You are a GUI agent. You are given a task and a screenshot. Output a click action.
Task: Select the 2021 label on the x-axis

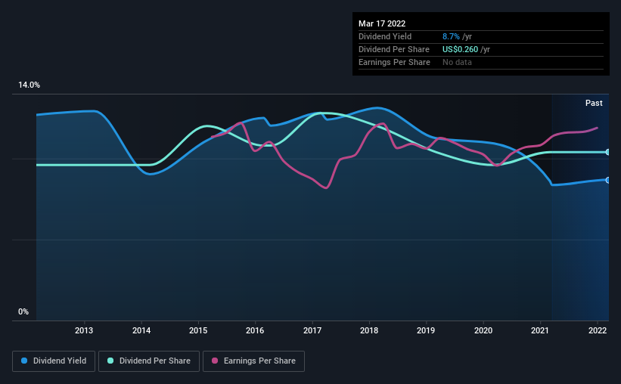pyautogui.click(x=540, y=330)
